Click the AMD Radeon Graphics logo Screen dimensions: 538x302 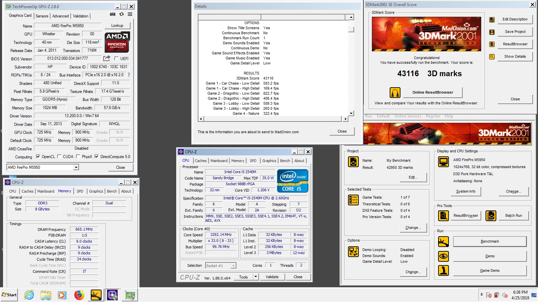[117, 42]
